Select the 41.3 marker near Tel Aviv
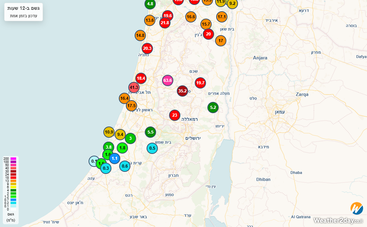This screenshot has height=227, width=367. point(134,87)
